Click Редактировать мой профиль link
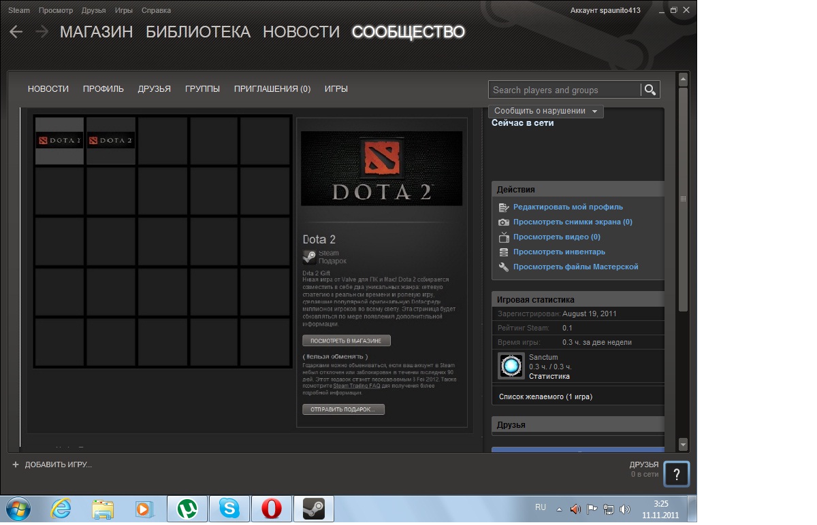 pyautogui.click(x=568, y=207)
